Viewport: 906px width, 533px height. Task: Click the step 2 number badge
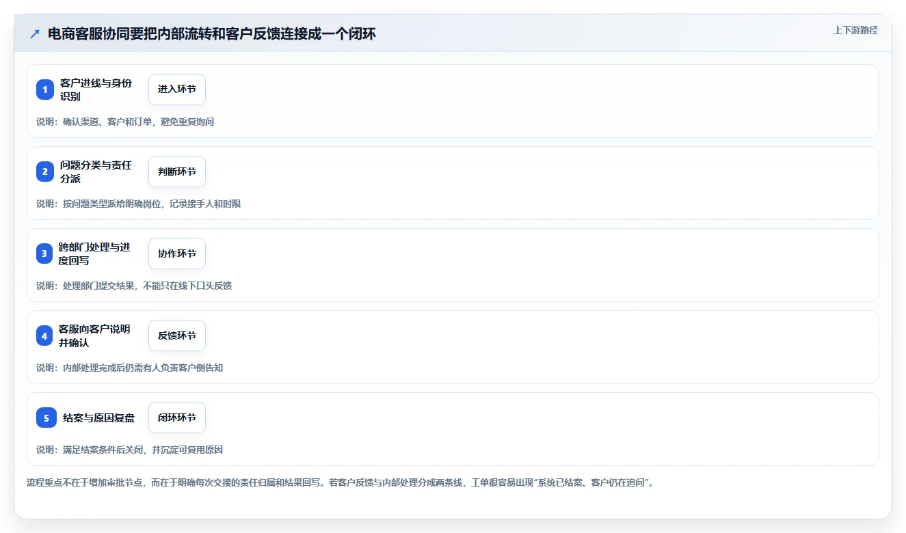click(45, 172)
